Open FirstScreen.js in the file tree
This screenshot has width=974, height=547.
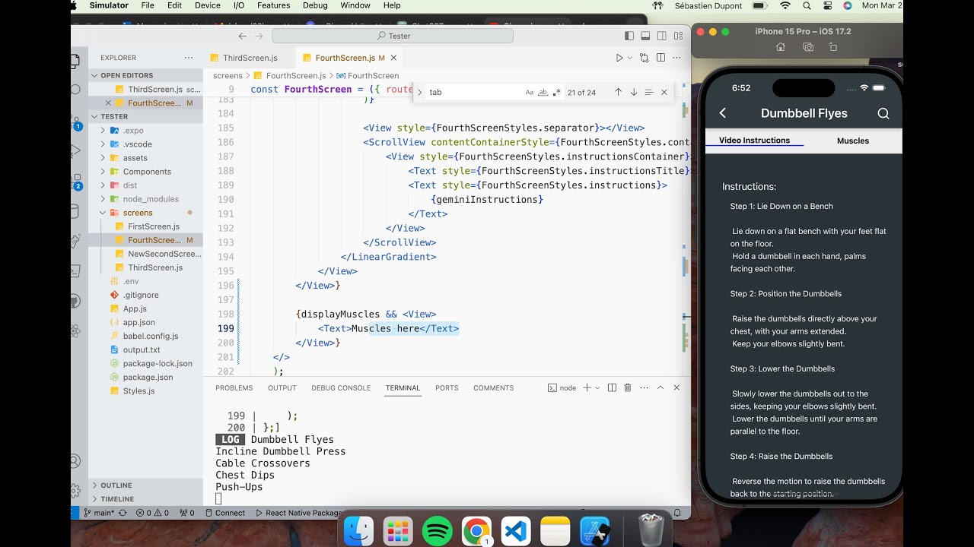coord(146,226)
